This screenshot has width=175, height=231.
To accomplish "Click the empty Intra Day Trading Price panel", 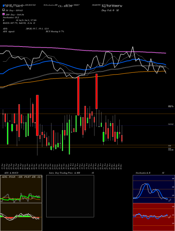I will point(70,196).
